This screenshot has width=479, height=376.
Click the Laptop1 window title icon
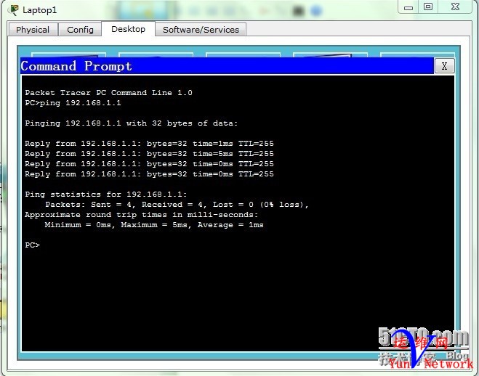click(13, 10)
